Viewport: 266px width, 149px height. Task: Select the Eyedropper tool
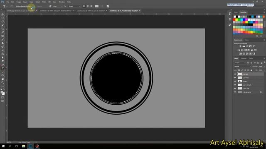click(2, 32)
